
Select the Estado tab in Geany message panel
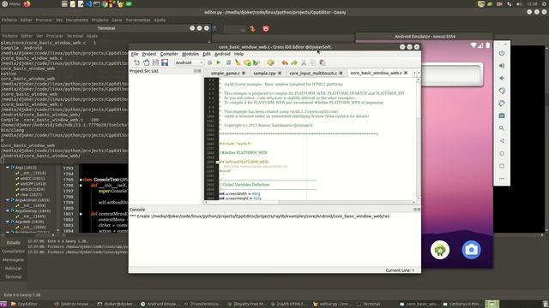[x=14, y=243]
